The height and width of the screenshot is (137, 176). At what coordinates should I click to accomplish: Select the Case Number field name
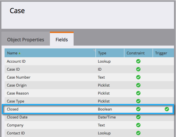pyautogui.click(x=19, y=77)
